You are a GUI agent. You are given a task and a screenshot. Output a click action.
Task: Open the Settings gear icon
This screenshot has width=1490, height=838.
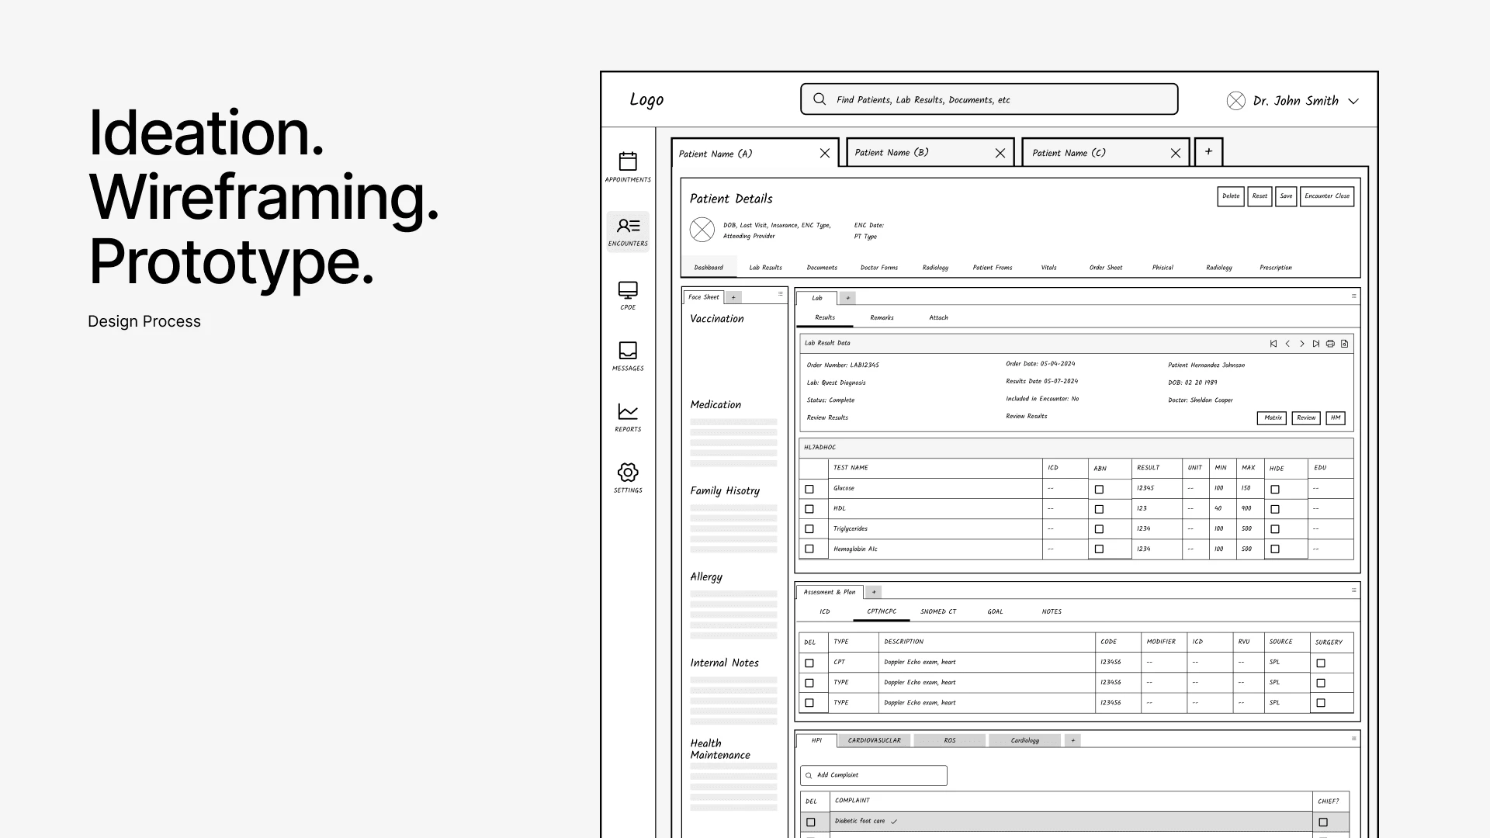coord(628,473)
